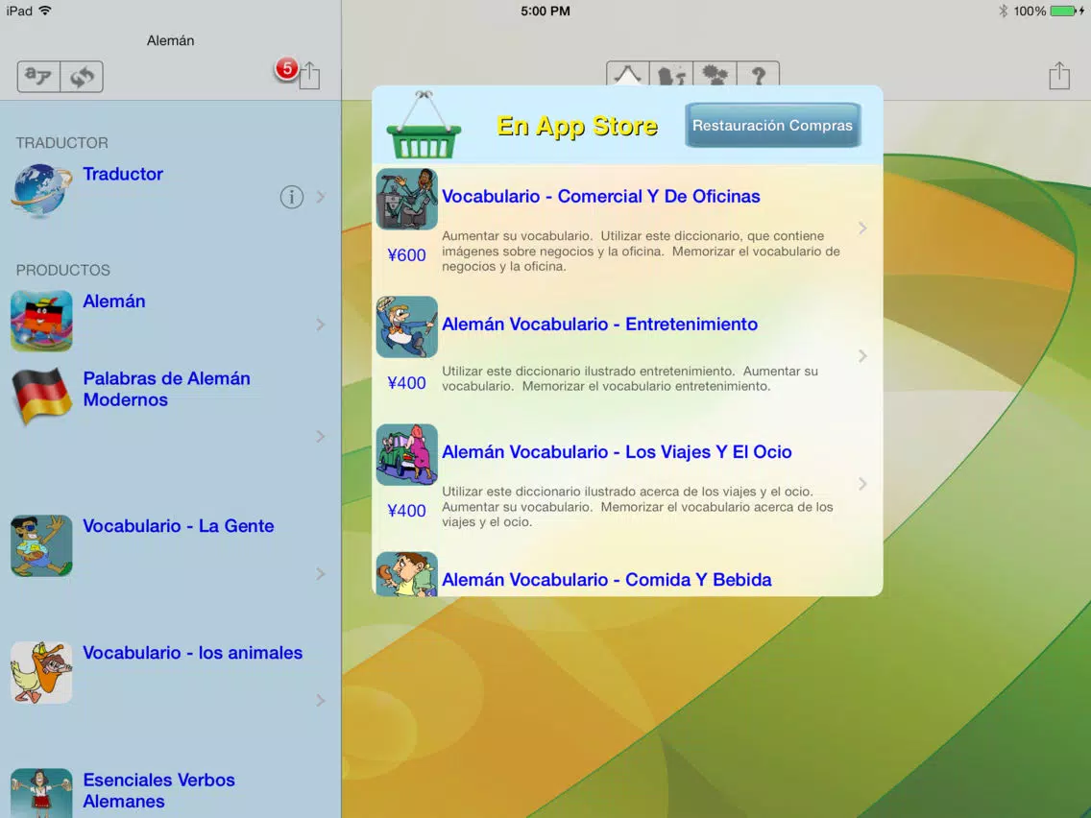The height and width of the screenshot is (818, 1091).
Task: Tap the green shopping basket icon
Action: click(423, 125)
